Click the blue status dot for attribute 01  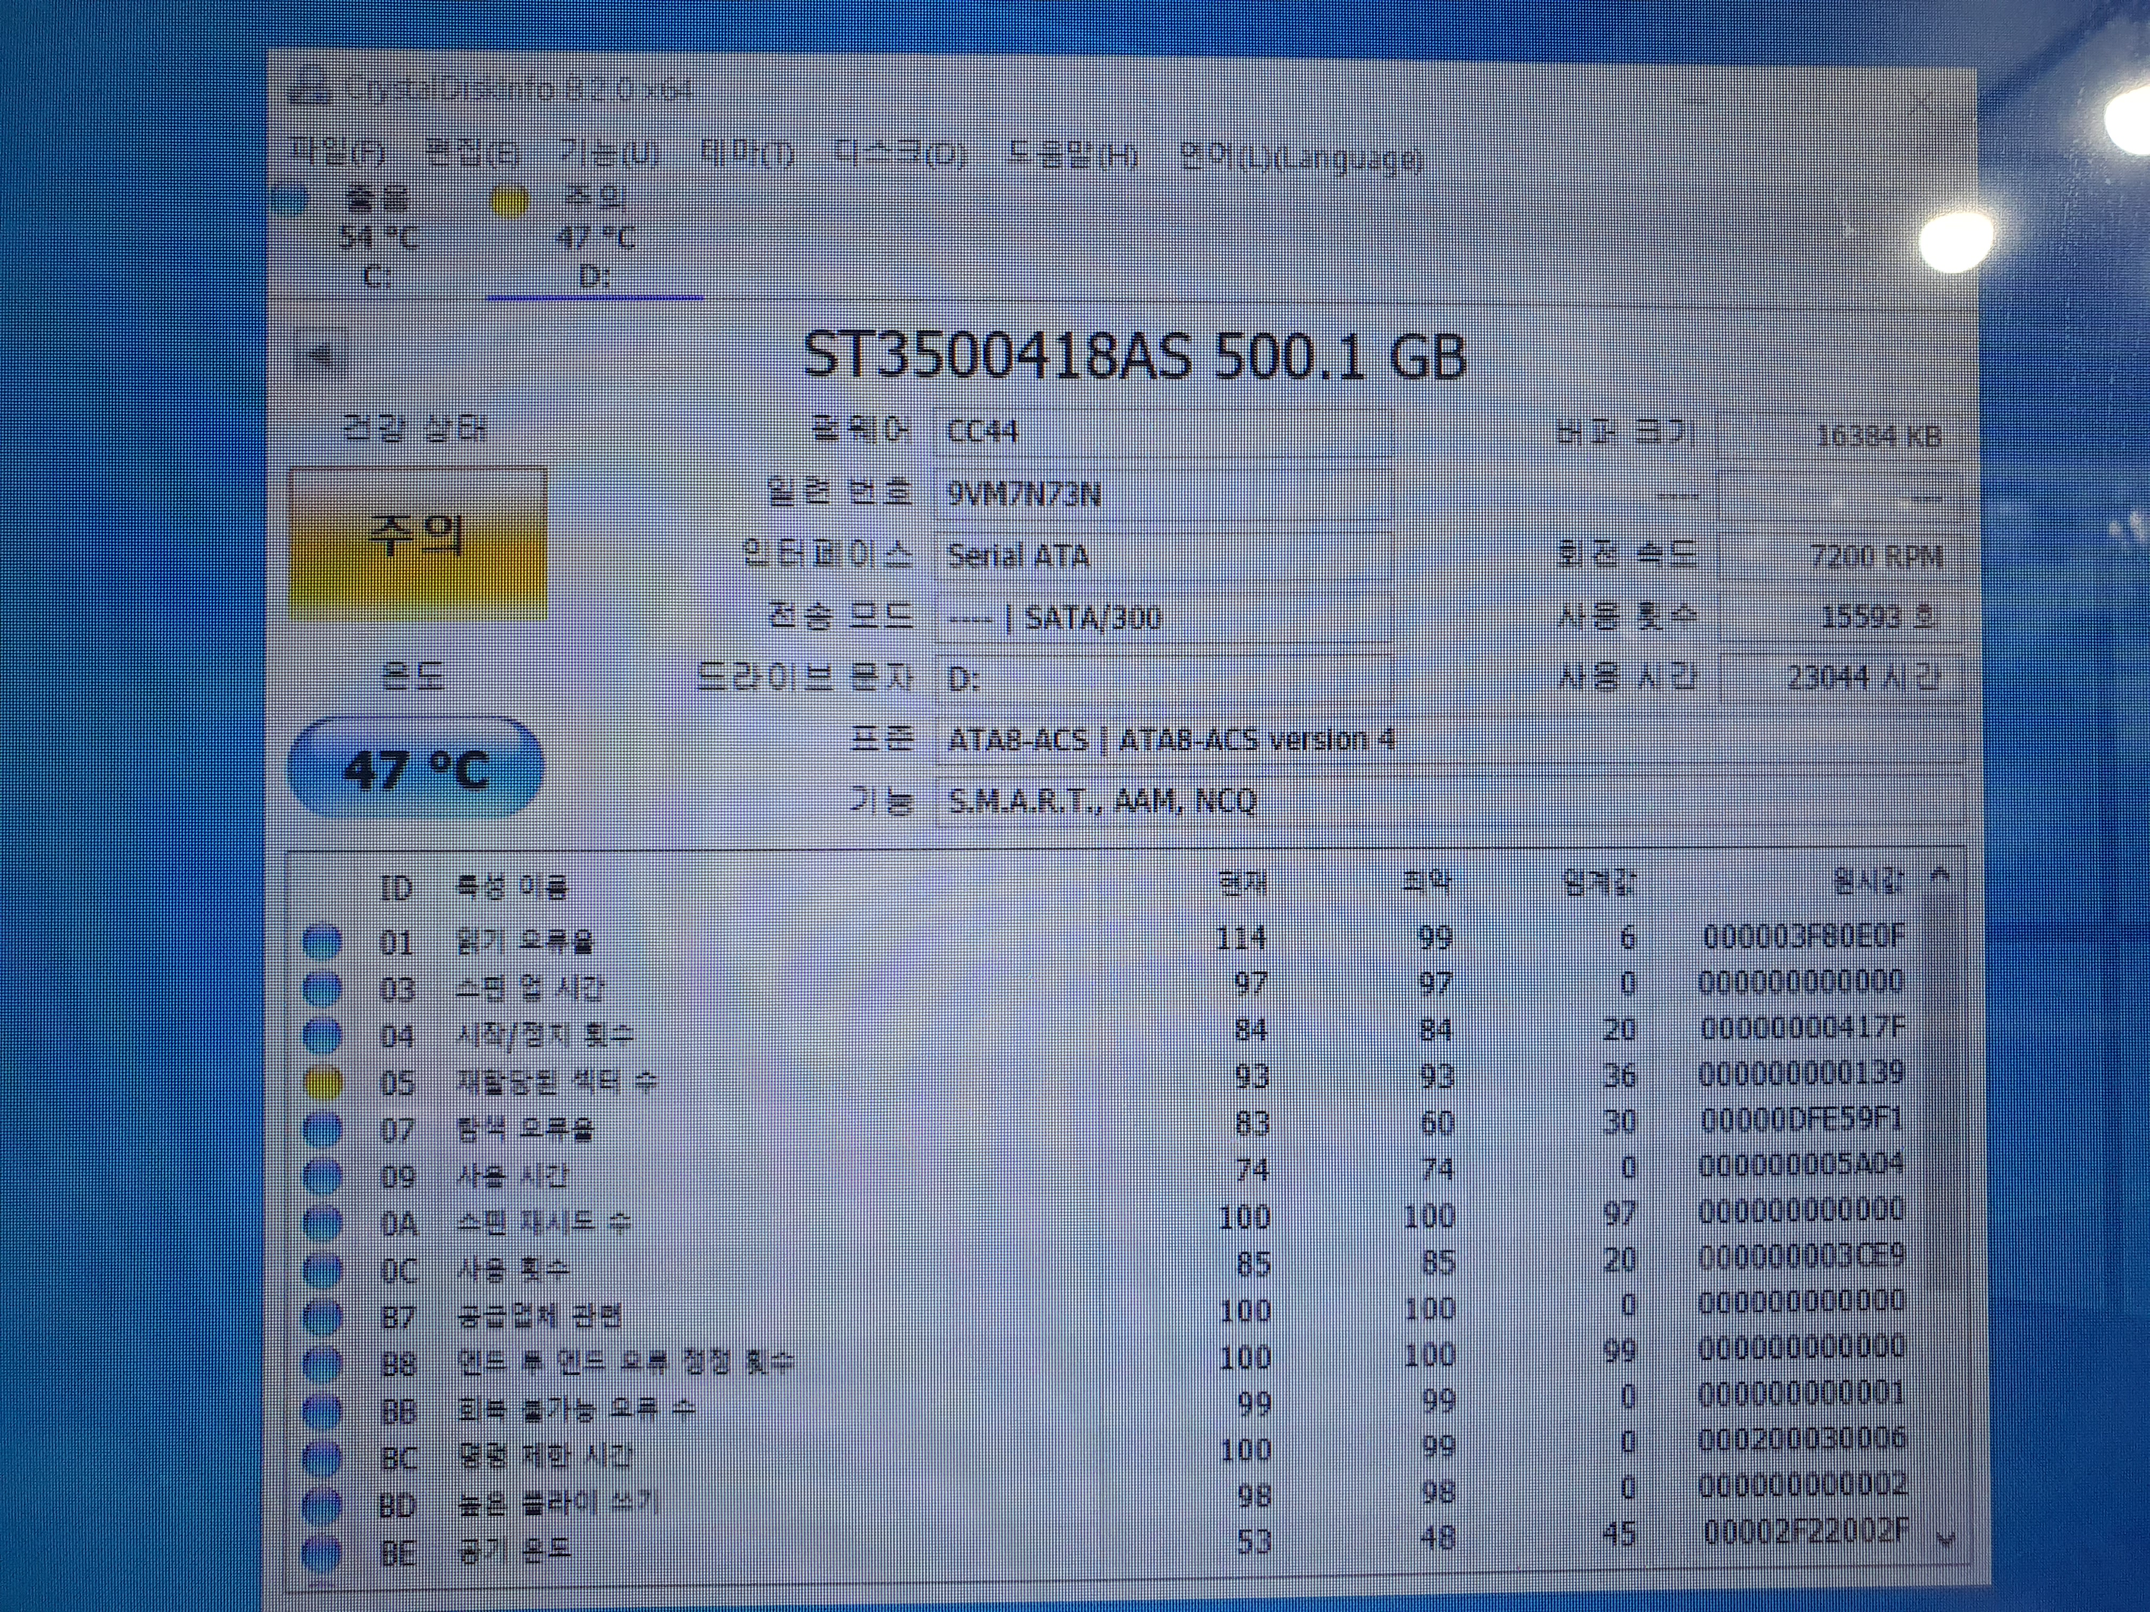click(323, 940)
